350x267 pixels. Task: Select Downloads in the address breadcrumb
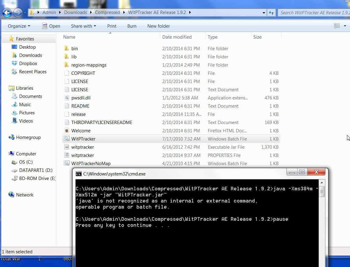tap(75, 12)
